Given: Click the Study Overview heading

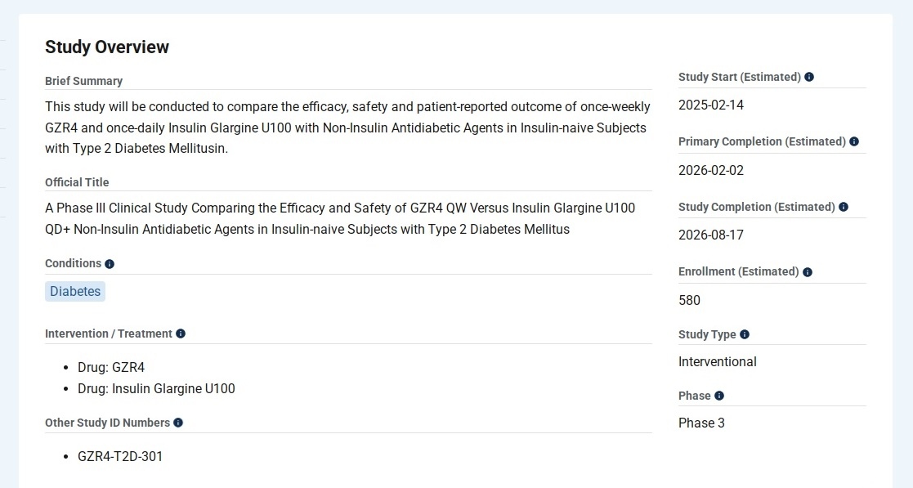Looking at the screenshot, I should pyautogui.click(x=107, y=47).
